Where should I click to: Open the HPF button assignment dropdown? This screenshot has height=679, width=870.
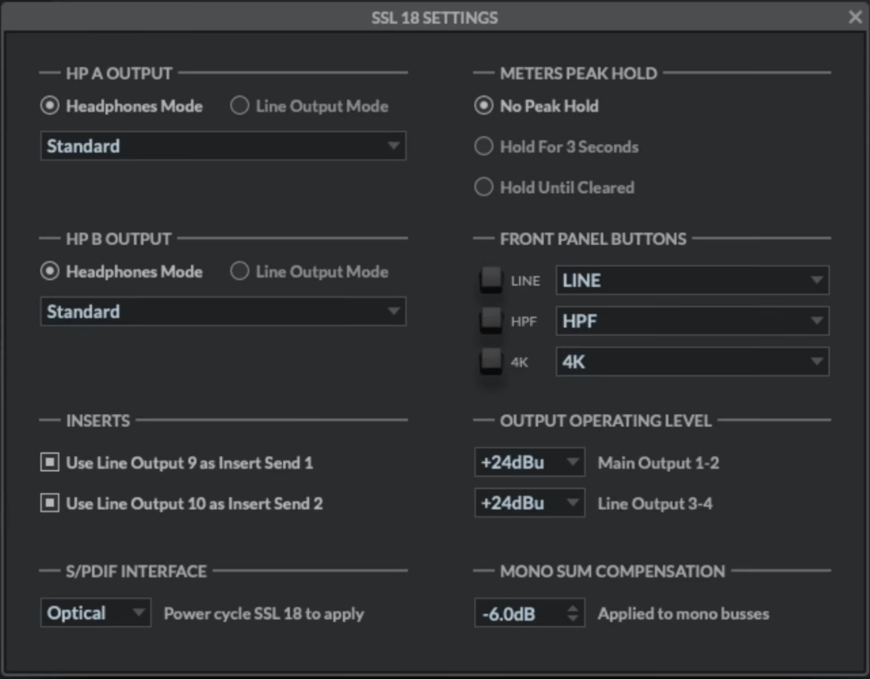point(692,321)
